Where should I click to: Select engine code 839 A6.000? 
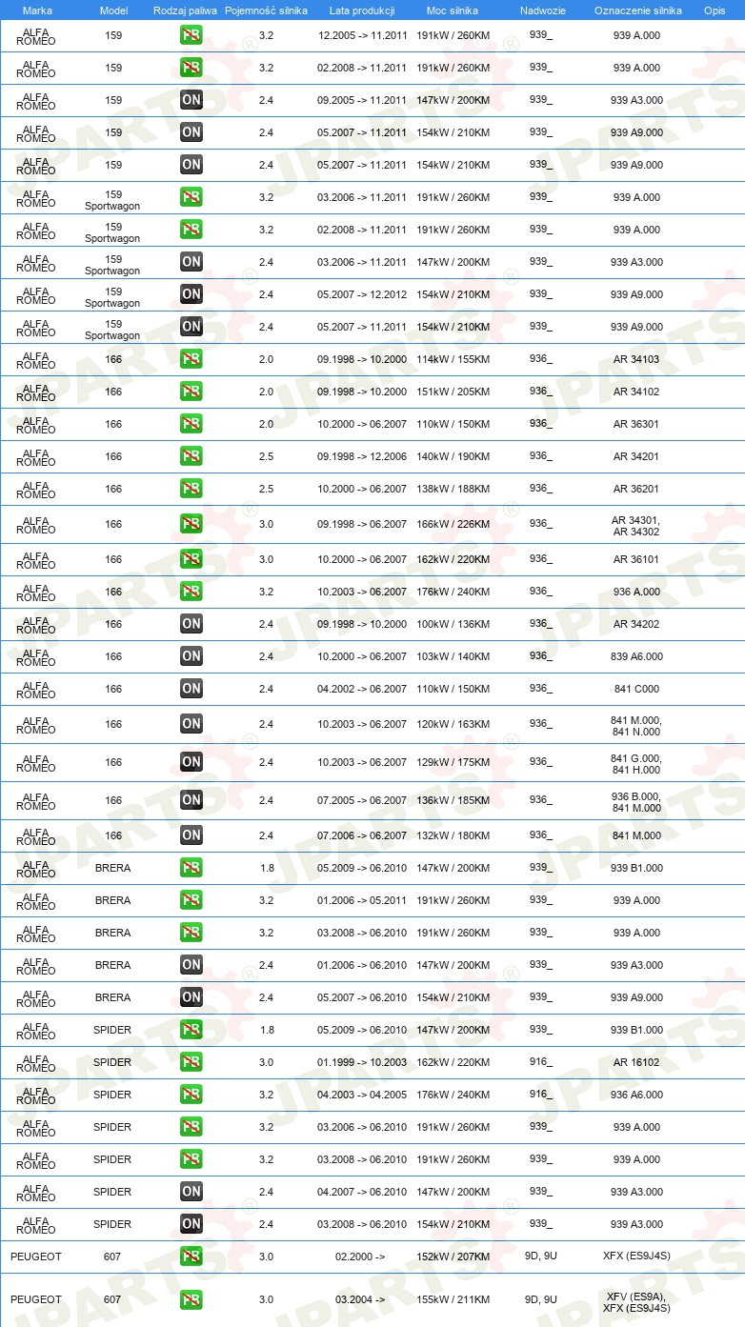pyautogui.click(x=636, y=656)
